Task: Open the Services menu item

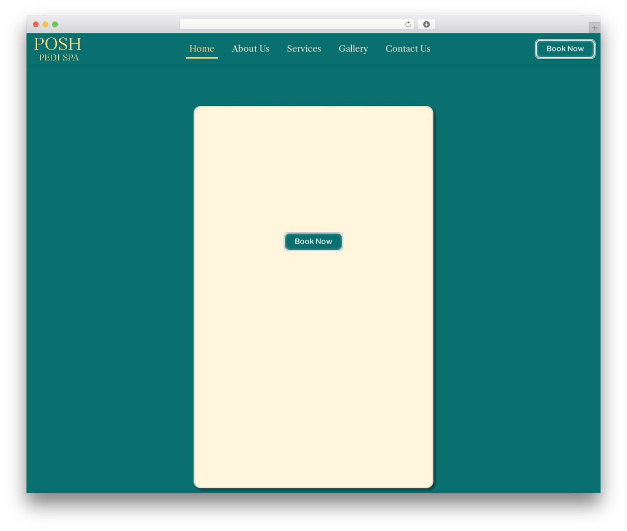Action: [304, 48]
